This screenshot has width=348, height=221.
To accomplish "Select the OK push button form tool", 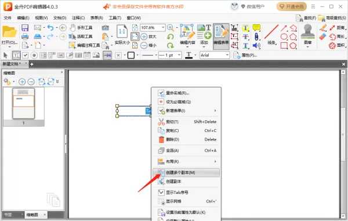I will click(60, 55).
